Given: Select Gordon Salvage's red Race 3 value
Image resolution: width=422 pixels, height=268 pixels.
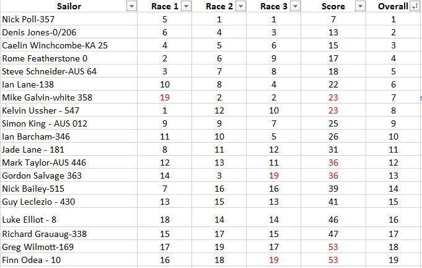Looking at the screenshot, I should [x=273, y=176].
